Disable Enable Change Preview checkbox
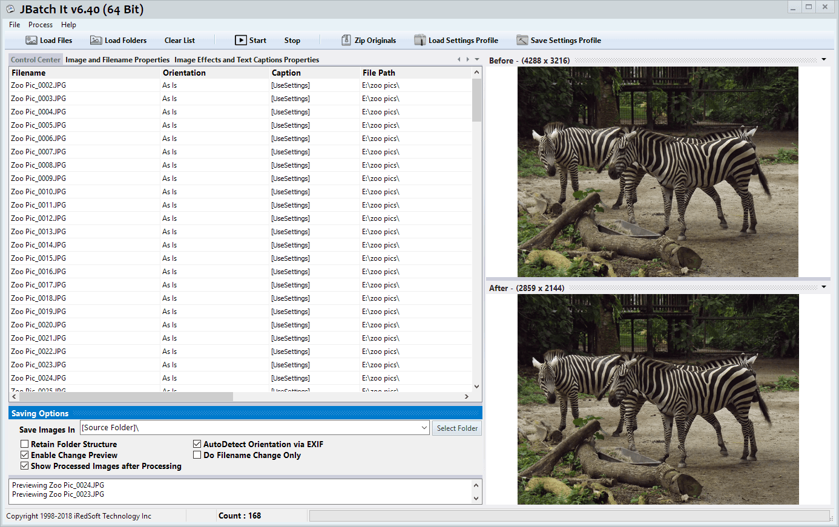The height and width of the screenshot is (527, 839). tap(25, 455)
